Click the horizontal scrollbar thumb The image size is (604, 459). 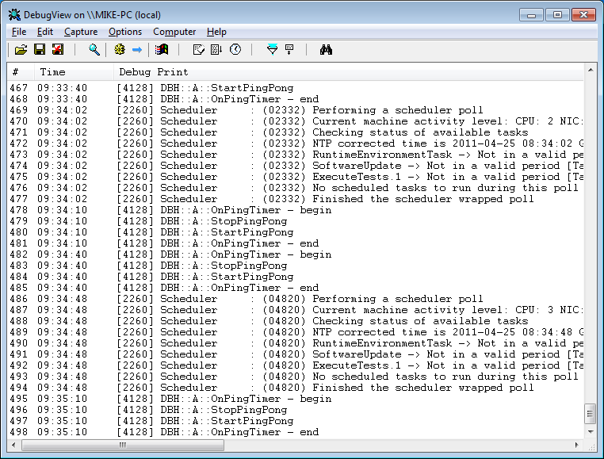coord(123,445)
